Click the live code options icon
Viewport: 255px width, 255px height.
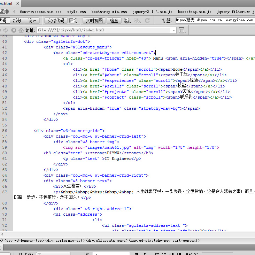tap(73, 21)
